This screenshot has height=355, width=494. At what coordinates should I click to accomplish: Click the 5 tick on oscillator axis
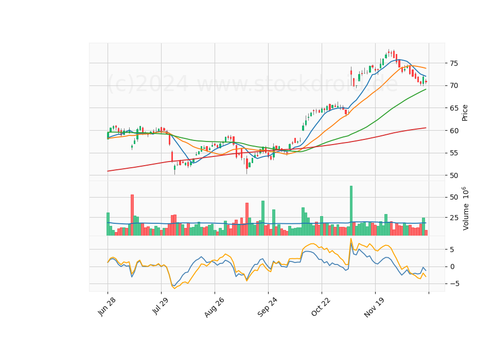452,250
